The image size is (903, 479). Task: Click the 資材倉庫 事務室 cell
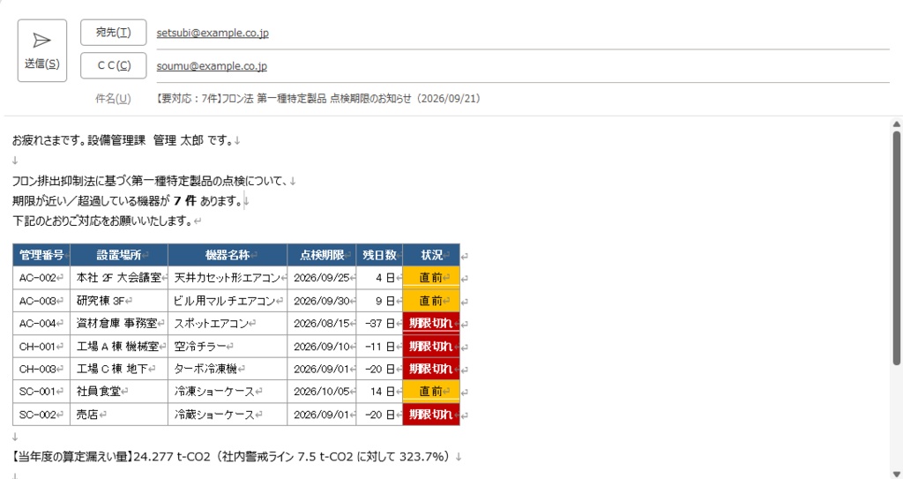coord(119,324)
